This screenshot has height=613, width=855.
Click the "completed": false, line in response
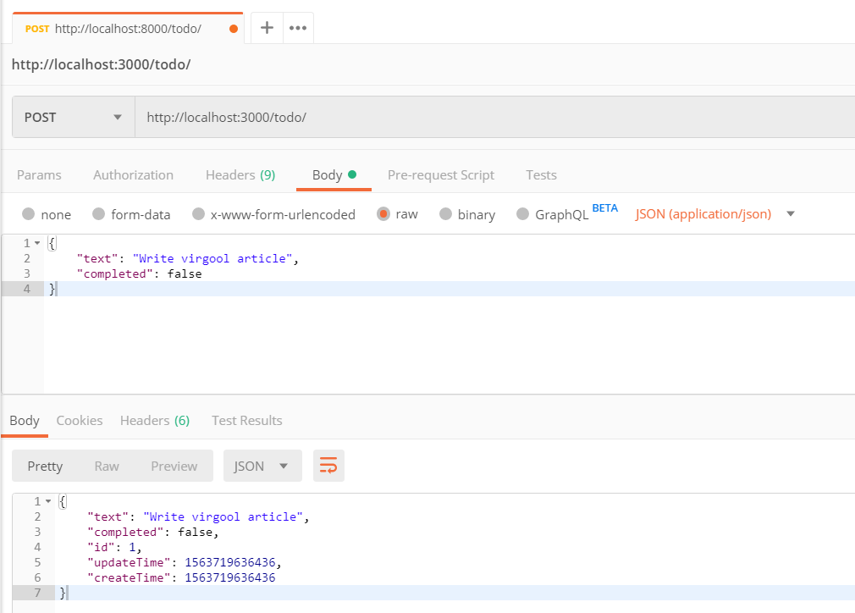pyautogui.click(x=152, y=532)
